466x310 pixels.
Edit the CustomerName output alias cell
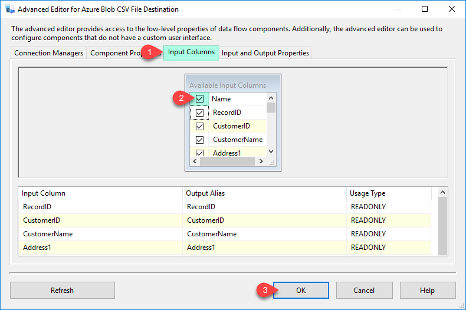pyautogui.click(x=264, y=234)
